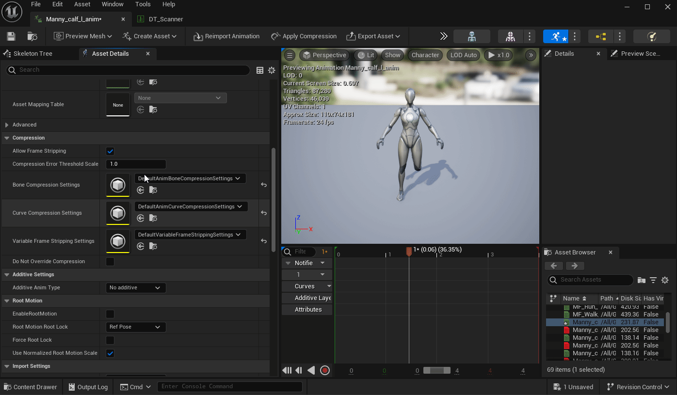Uncheck Allow Frame Stripping
Image resolution: width=677 pixels, height=395 pixels.
[x=110, y=151]
